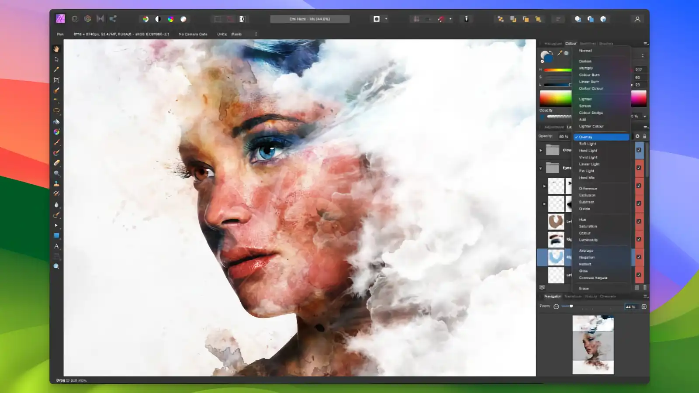This screenshot has height=393, width=699.
Task: Toggle the selected Right layer's visibility checkbox
Action: tap(638, 257)
